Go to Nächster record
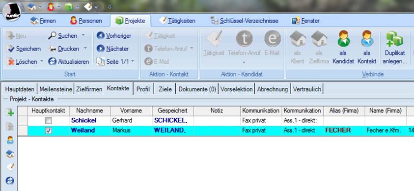This screenshot has height=191, width=414. pyautogui.click(x=113, y=49)
